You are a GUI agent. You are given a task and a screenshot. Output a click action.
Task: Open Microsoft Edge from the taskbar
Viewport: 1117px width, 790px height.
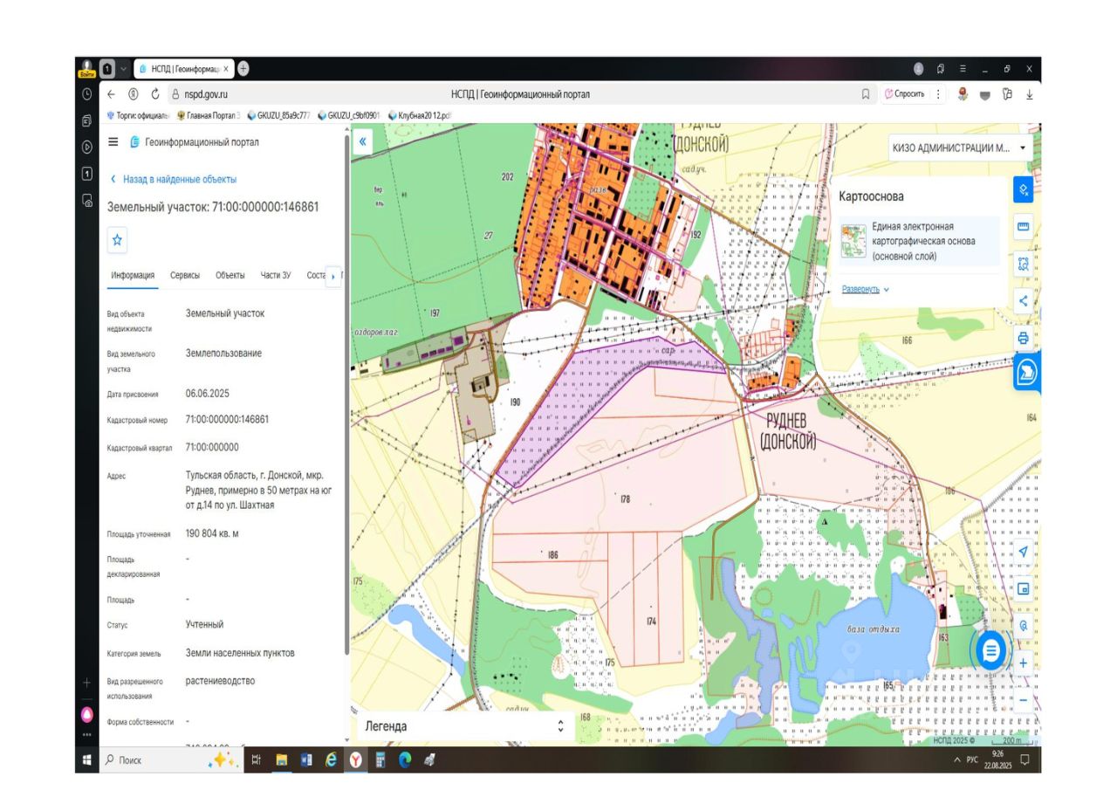click(405, 760)
